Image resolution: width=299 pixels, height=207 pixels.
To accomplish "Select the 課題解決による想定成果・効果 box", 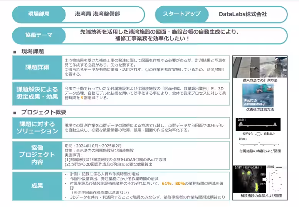I will [x=37, y=93].
